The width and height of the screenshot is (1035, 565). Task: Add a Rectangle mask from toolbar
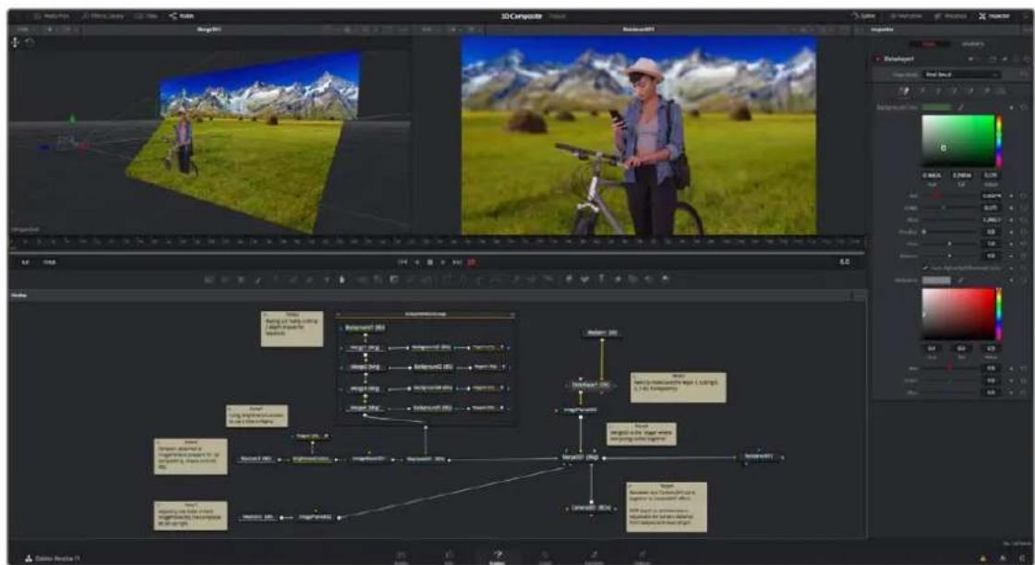[447, 279]
